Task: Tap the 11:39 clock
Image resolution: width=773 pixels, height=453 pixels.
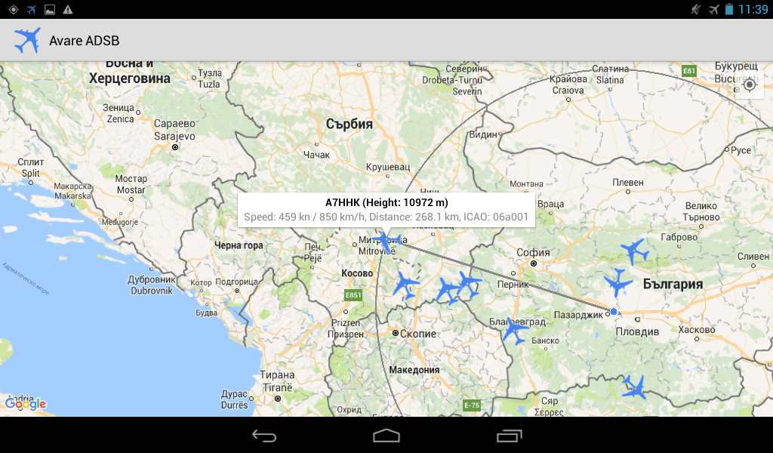Action: [x=753, y=9]
